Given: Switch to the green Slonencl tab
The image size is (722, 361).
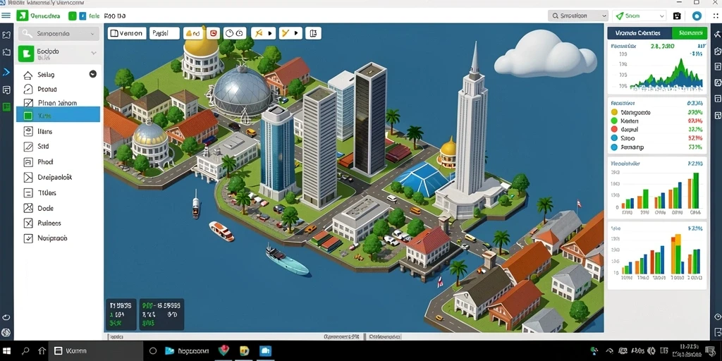Looking at the screenshot, I should click(x=690, y=33).
